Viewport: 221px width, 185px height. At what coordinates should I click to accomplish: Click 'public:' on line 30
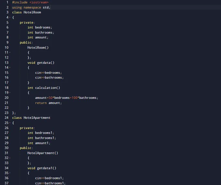click(x=26, y=148)
